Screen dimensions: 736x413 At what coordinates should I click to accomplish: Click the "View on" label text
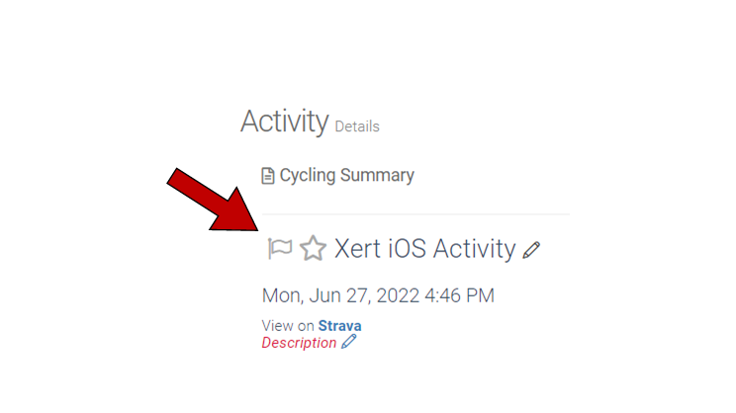[288, 325]
